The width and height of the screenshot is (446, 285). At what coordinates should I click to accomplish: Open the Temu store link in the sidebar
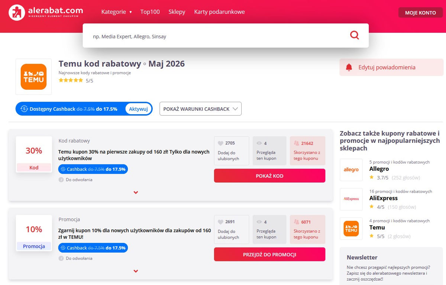point(377,227)
